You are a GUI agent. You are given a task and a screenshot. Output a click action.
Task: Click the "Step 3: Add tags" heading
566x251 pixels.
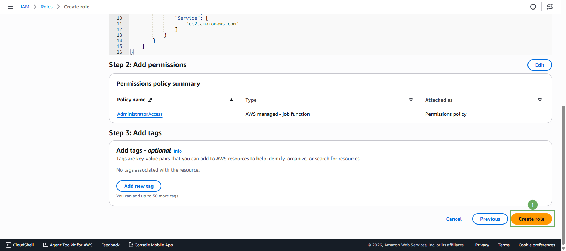coord(135,133)
